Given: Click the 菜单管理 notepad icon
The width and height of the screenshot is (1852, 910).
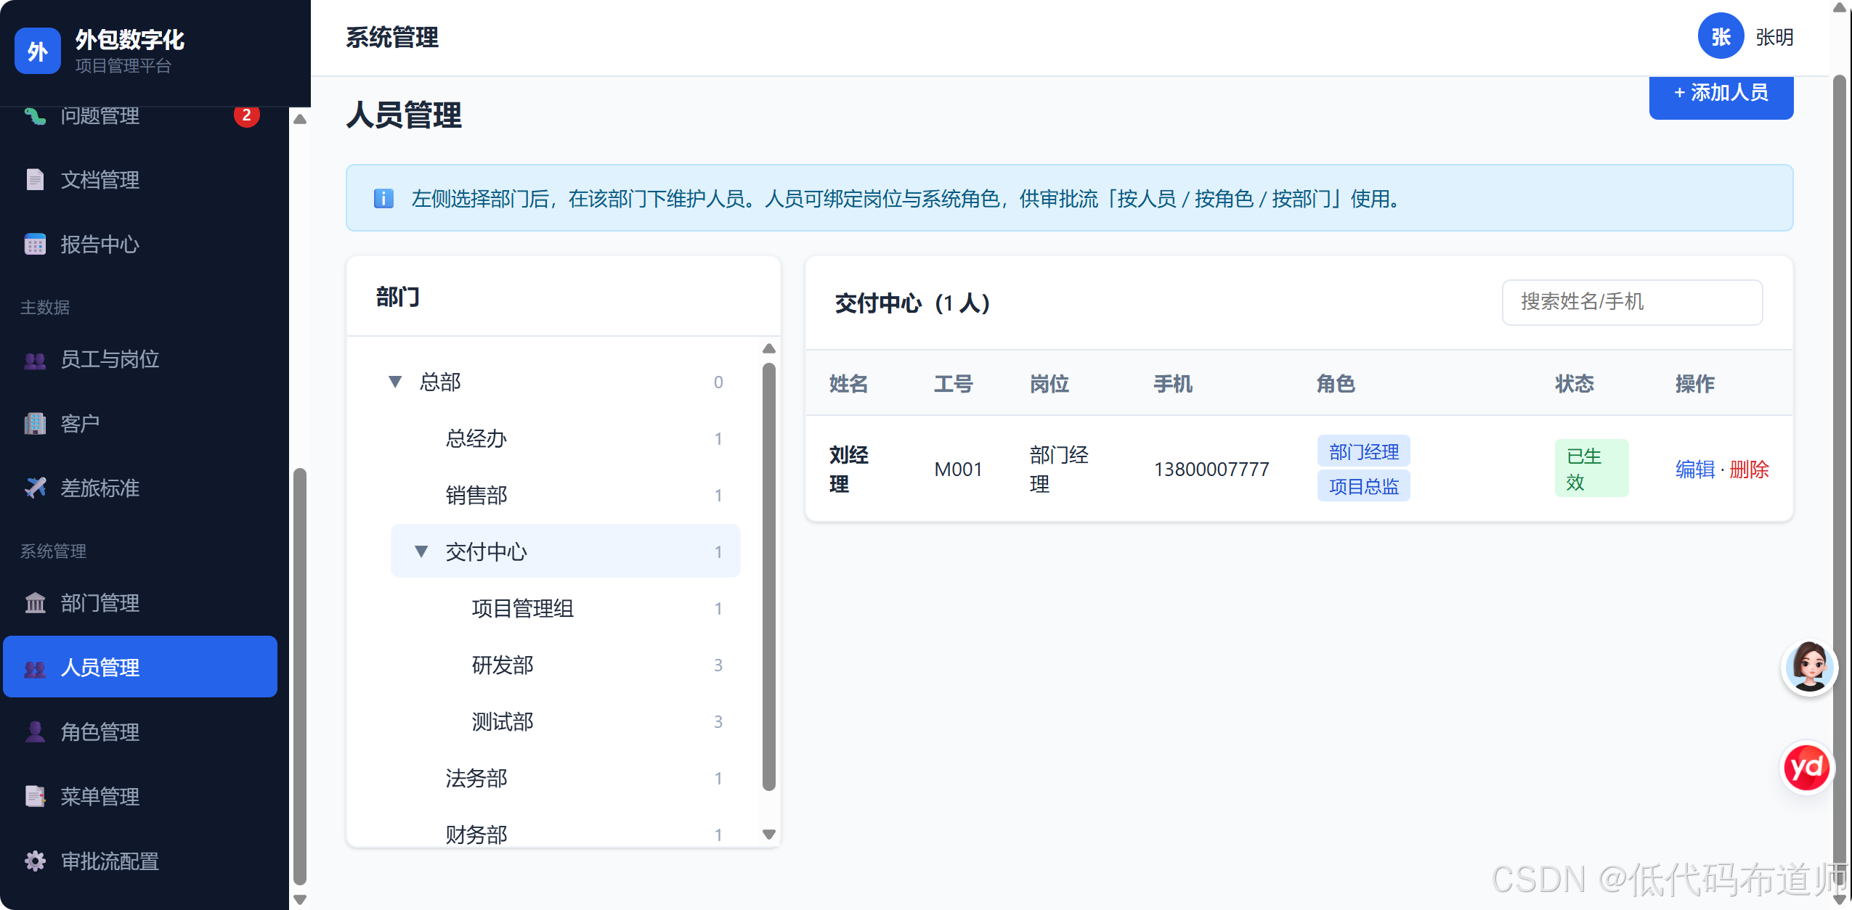Looking at the screenshot, I should click(x=35, y=797).
